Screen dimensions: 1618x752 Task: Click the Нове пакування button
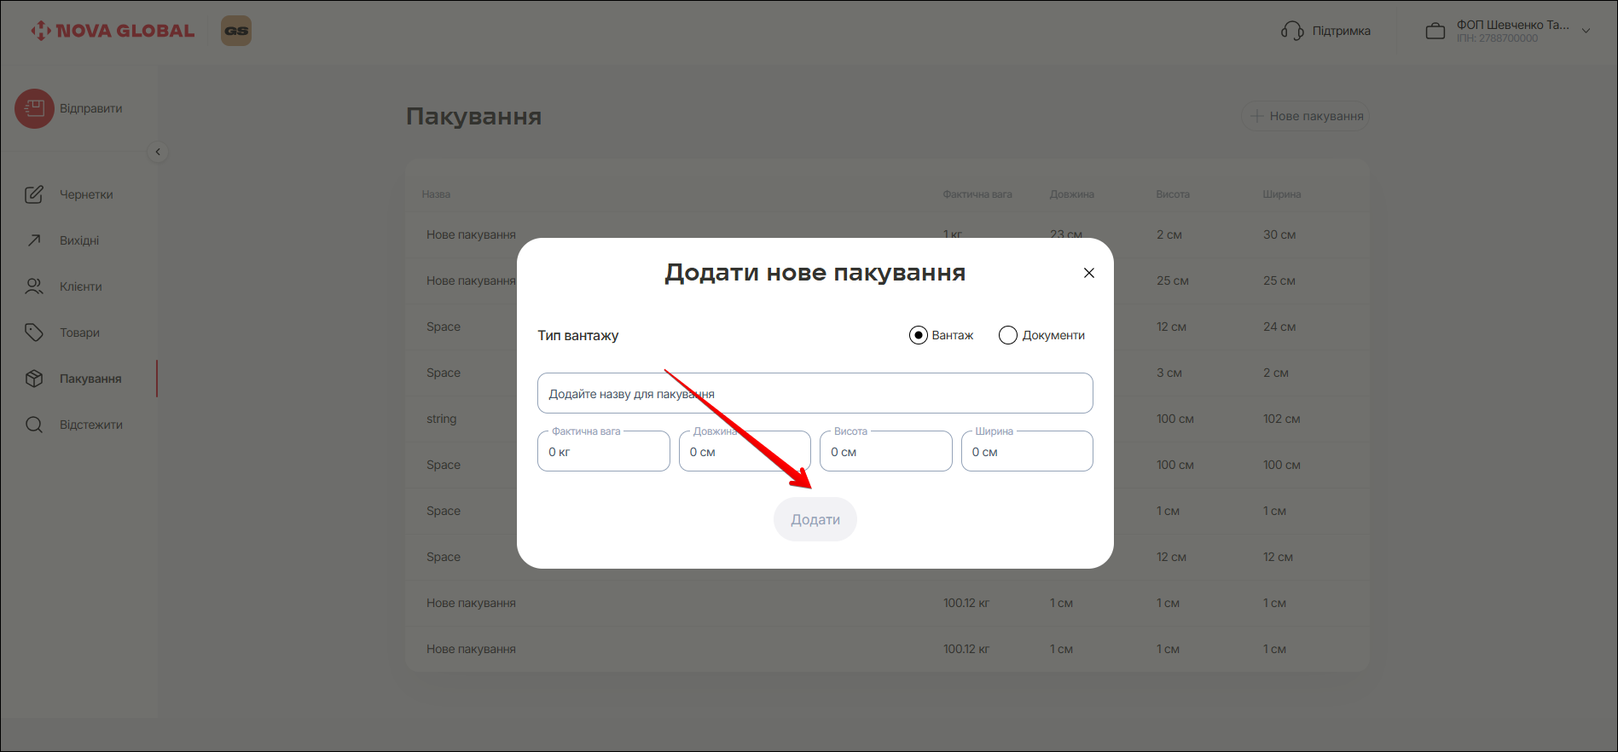click(x=1306, y=116)
